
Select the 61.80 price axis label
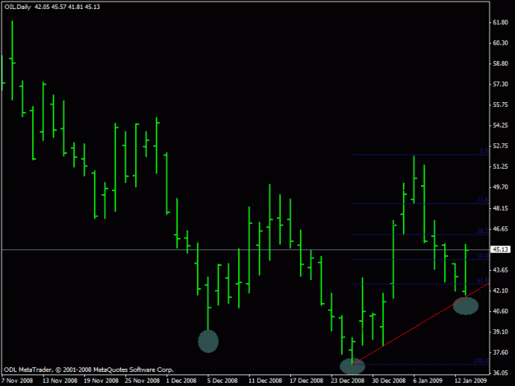coord(500,22)
